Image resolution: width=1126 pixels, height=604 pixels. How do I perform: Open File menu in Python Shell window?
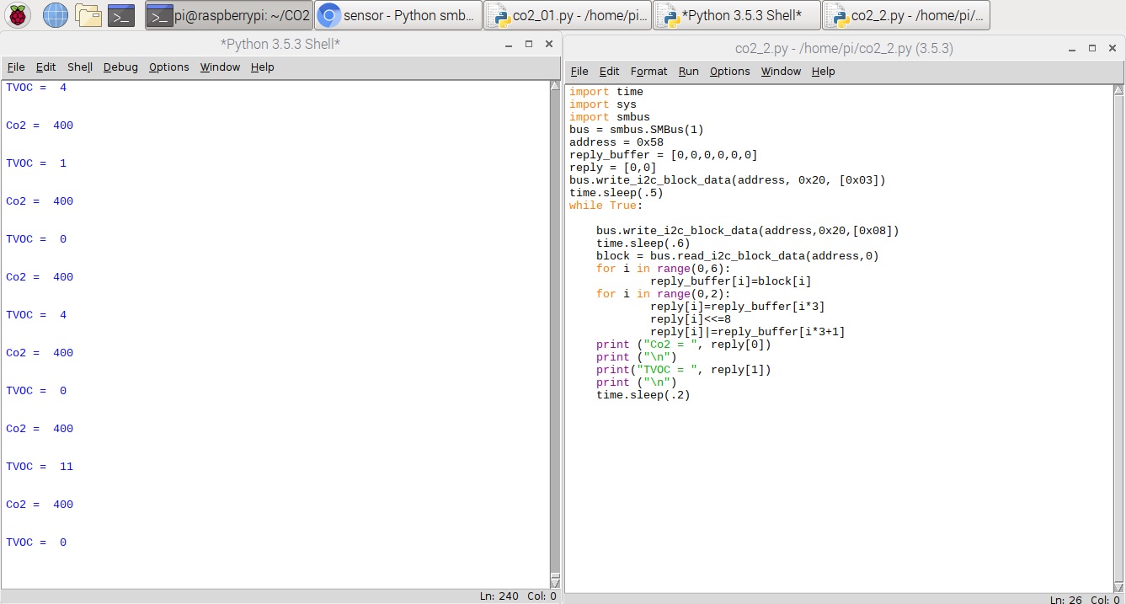tap(16, 67)
